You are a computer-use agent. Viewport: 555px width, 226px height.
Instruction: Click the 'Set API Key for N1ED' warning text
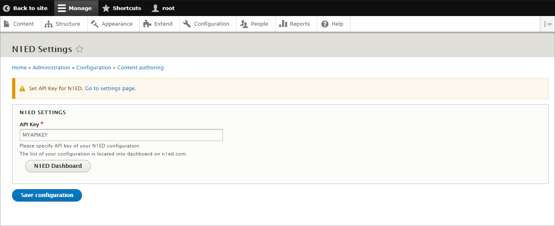click(55, 89)
